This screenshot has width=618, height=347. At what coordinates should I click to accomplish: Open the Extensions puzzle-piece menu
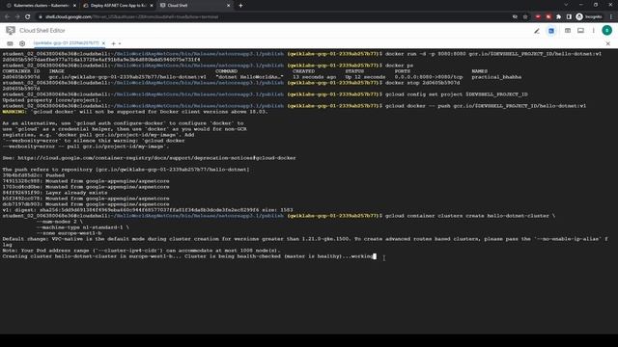[558, 17]
